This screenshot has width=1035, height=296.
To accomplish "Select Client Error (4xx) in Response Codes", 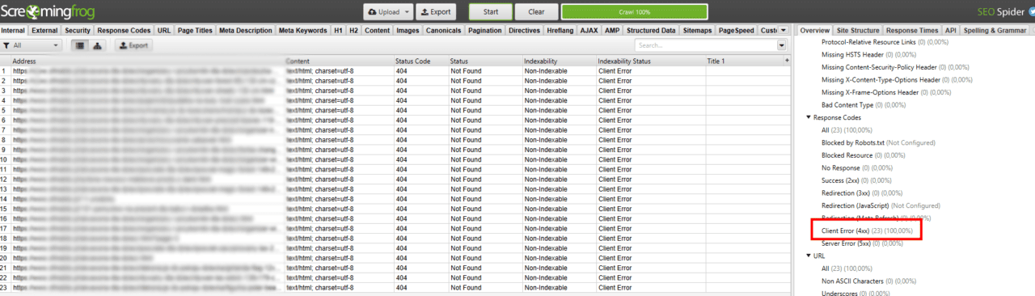I will pos(867,230).
